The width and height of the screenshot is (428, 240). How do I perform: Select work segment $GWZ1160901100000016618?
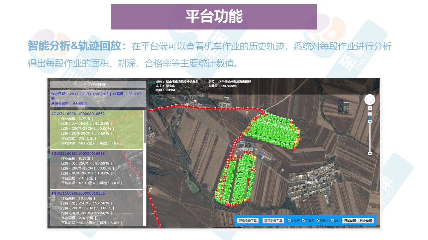pos(78,153)
